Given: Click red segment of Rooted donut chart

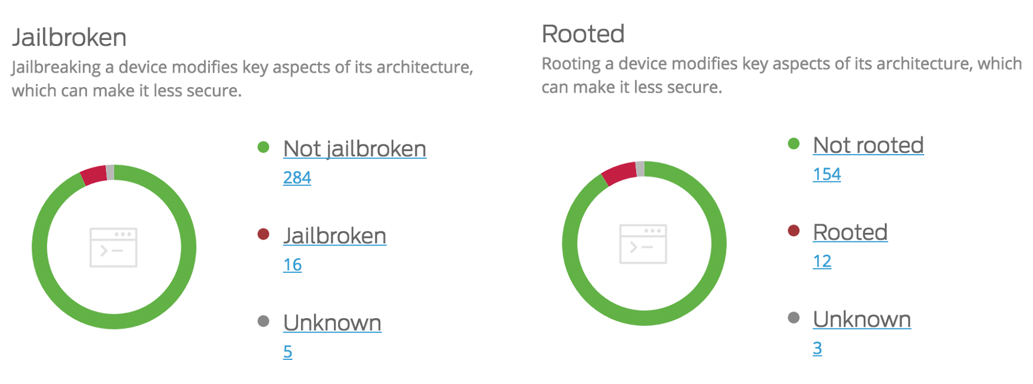Looking at the screenshot, I should (x=620, y=173).
